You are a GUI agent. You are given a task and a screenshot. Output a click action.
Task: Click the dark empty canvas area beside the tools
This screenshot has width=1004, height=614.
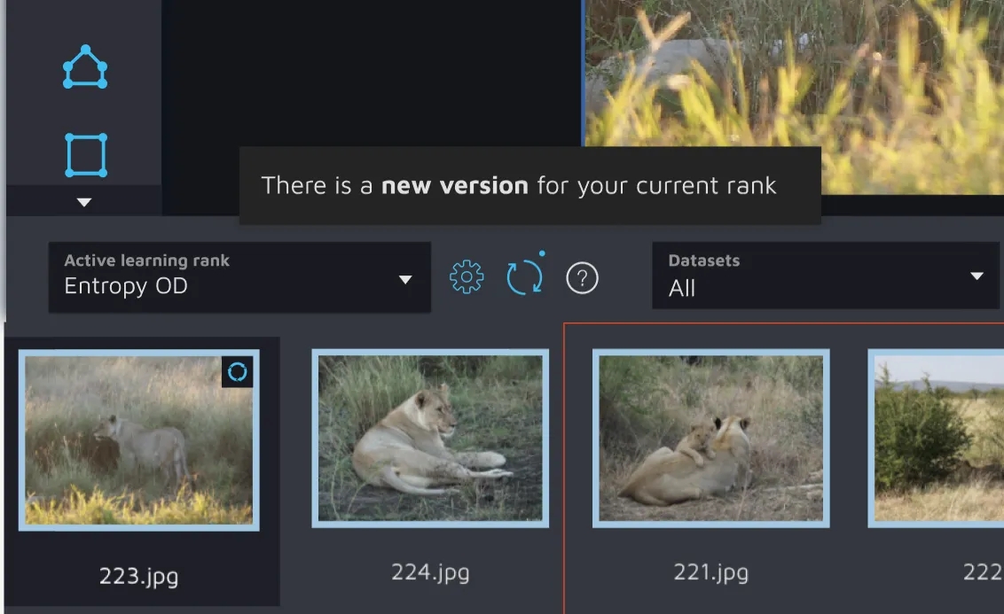[x=371, y=71]
